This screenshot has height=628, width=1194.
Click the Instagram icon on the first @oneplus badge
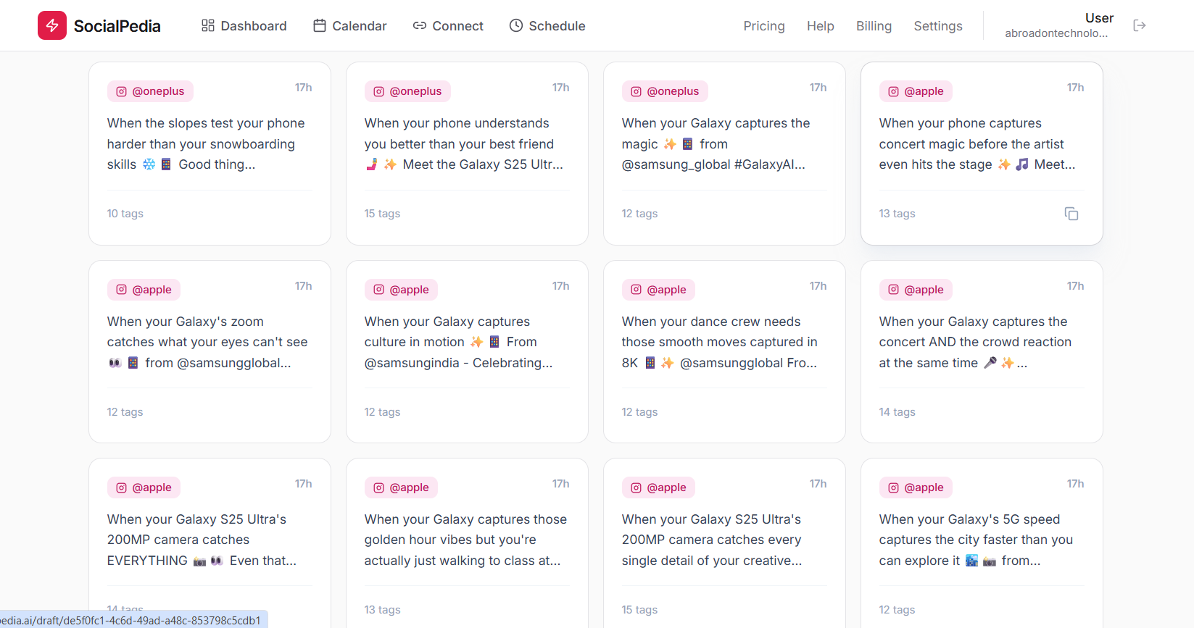120,91
